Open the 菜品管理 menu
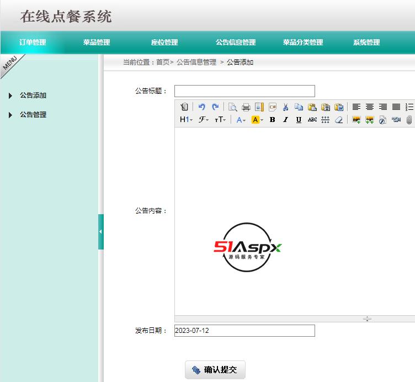Screen dimensions: 415x382 [97, 42]
